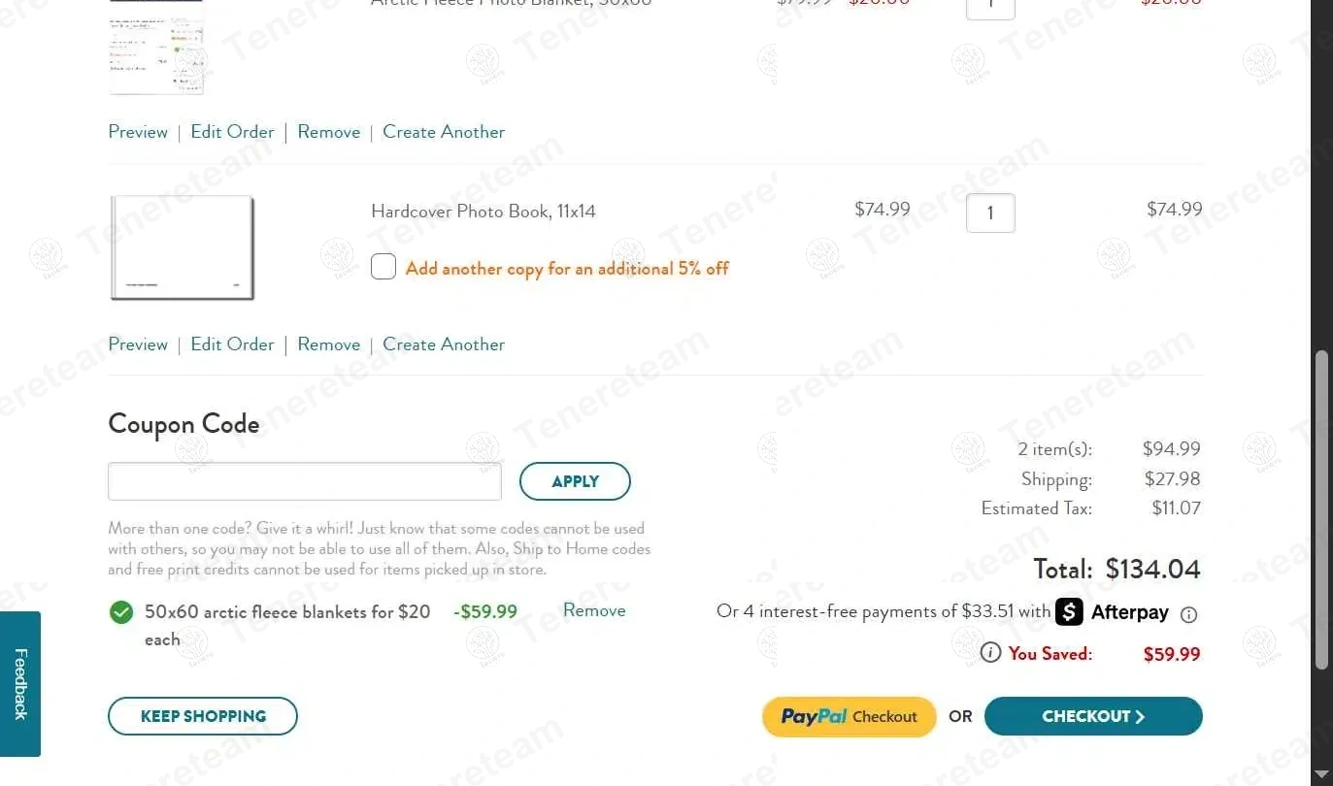
Task: Check 'Add another copy' checkbox
Action: click(x=383, y=267)
